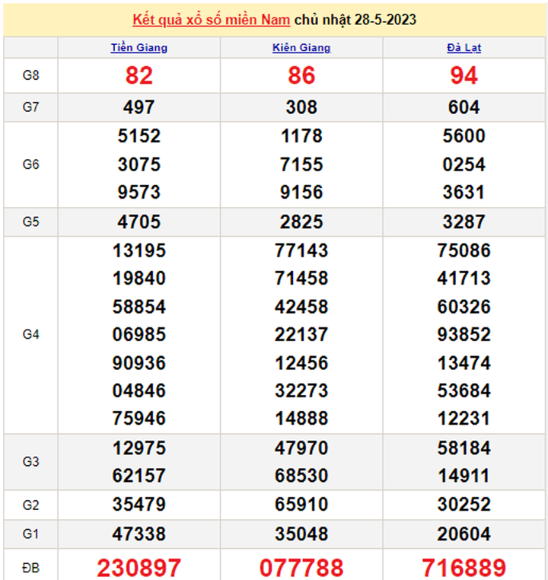Select G6 number 5152
548x580 pixels.
pyautogui.click(x=139, y=135)
